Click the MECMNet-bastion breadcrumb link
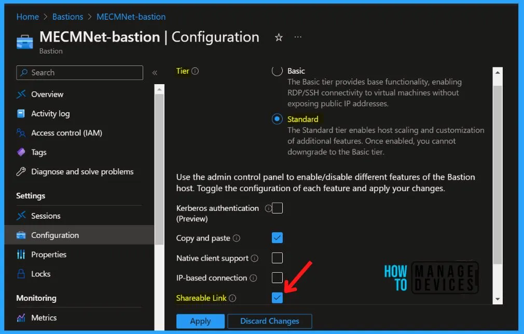This screenshot has width=524, height=334. tap(131, 17)
